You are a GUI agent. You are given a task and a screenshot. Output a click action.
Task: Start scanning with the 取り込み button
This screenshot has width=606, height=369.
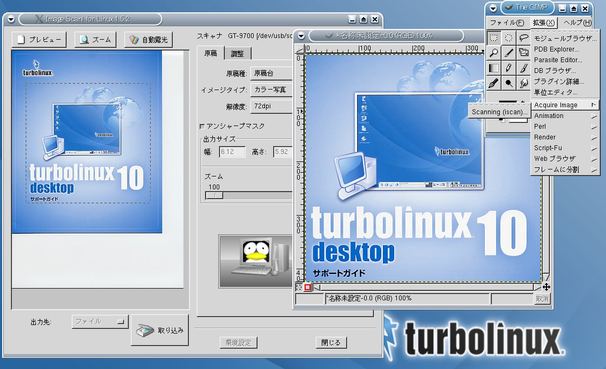(160, 330)
